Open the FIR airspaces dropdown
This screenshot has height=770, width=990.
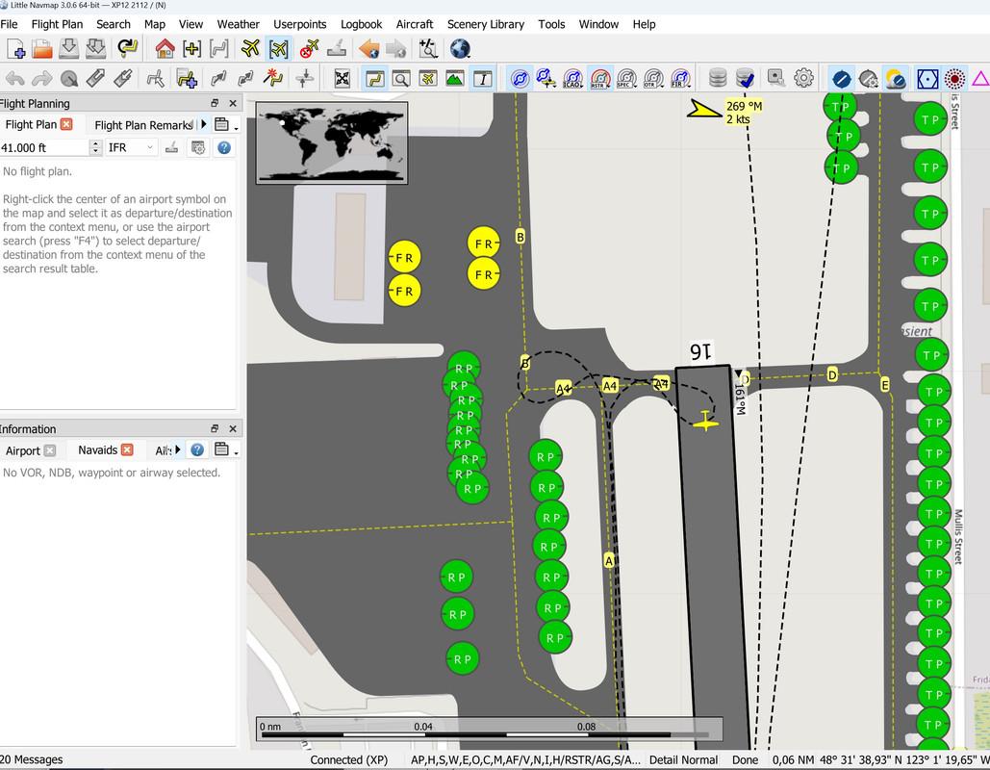point(680,78)
